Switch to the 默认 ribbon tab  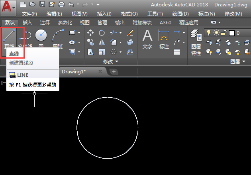click(10, 23)
